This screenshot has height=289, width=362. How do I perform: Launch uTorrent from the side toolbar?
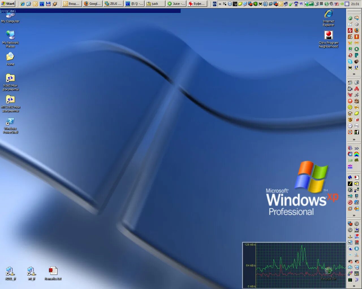[350, 18]
